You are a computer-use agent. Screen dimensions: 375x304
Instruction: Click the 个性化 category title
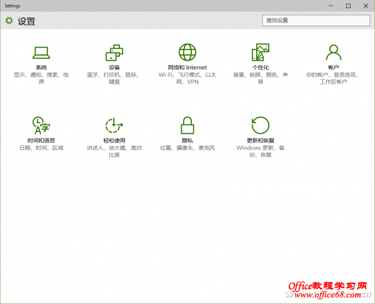click(261, 68)
